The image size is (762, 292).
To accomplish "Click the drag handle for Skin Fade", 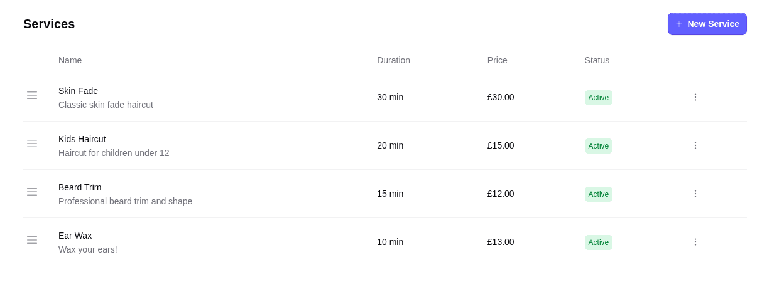I will click(x=32, y=95).
